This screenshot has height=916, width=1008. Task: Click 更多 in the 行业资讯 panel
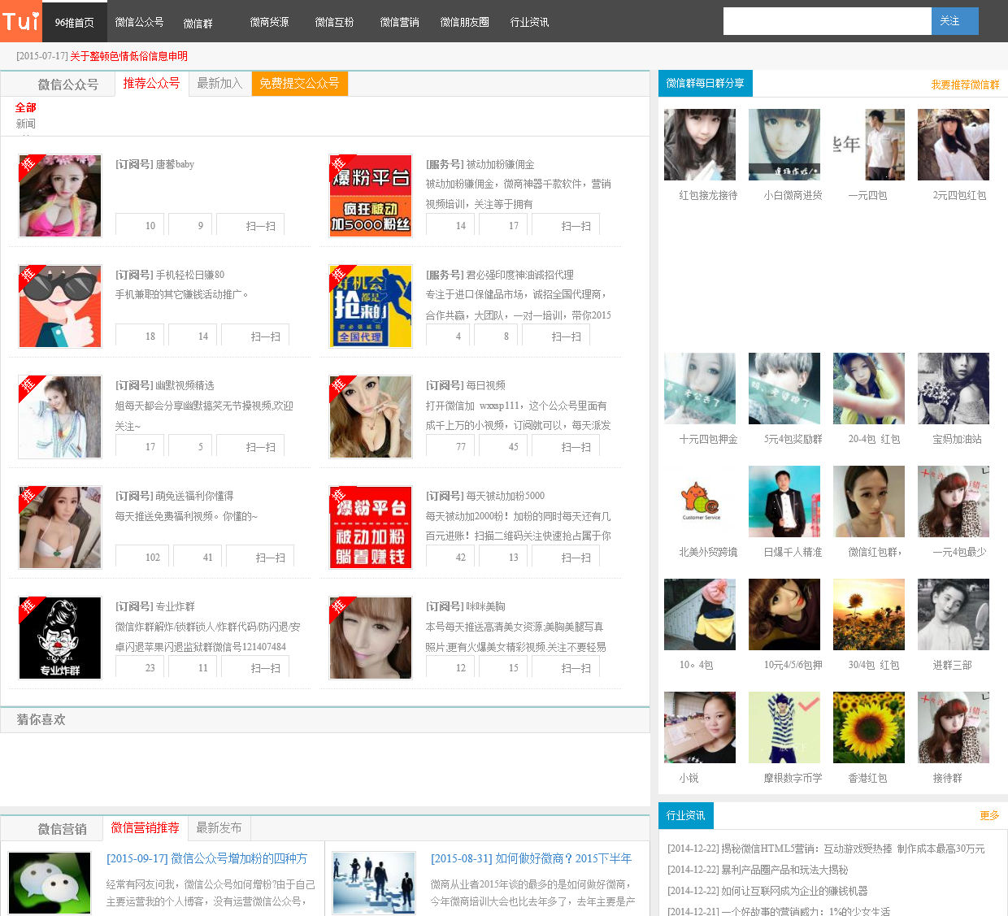[x=989, y=815]
